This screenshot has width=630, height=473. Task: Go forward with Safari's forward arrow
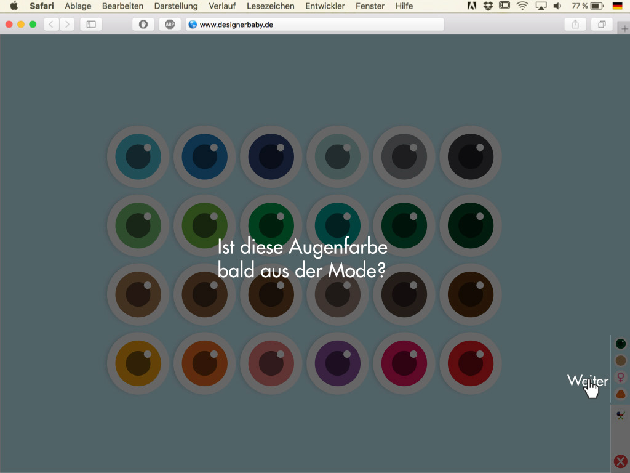pos(67,25)
